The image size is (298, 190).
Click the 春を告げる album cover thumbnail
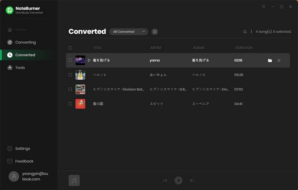pyautogui.click(x=80, y=60)
